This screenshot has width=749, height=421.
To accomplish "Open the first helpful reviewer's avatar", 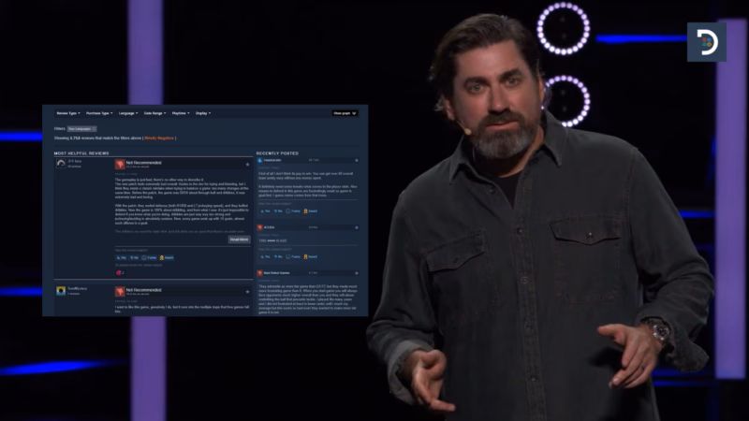I will tap(61, 164).
